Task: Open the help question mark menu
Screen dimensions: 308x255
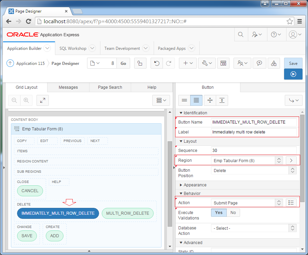Action: (x=276, y=34)
